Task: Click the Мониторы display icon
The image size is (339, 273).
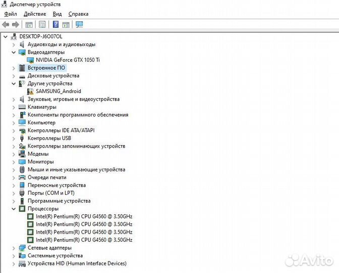Action: (22, 162)
